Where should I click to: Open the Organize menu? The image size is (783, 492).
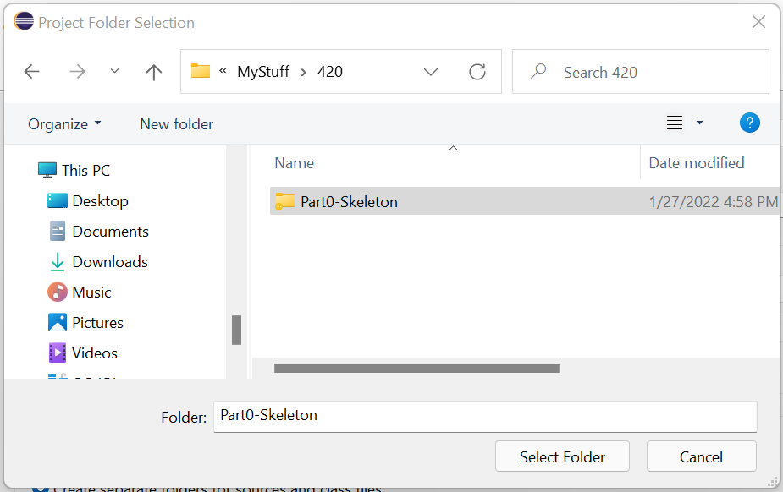[64, 124]
